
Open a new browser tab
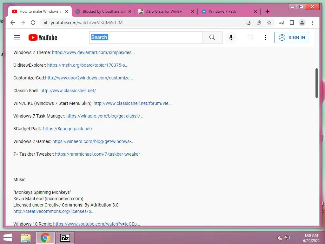pyautogui.click(x=267, y=11)
